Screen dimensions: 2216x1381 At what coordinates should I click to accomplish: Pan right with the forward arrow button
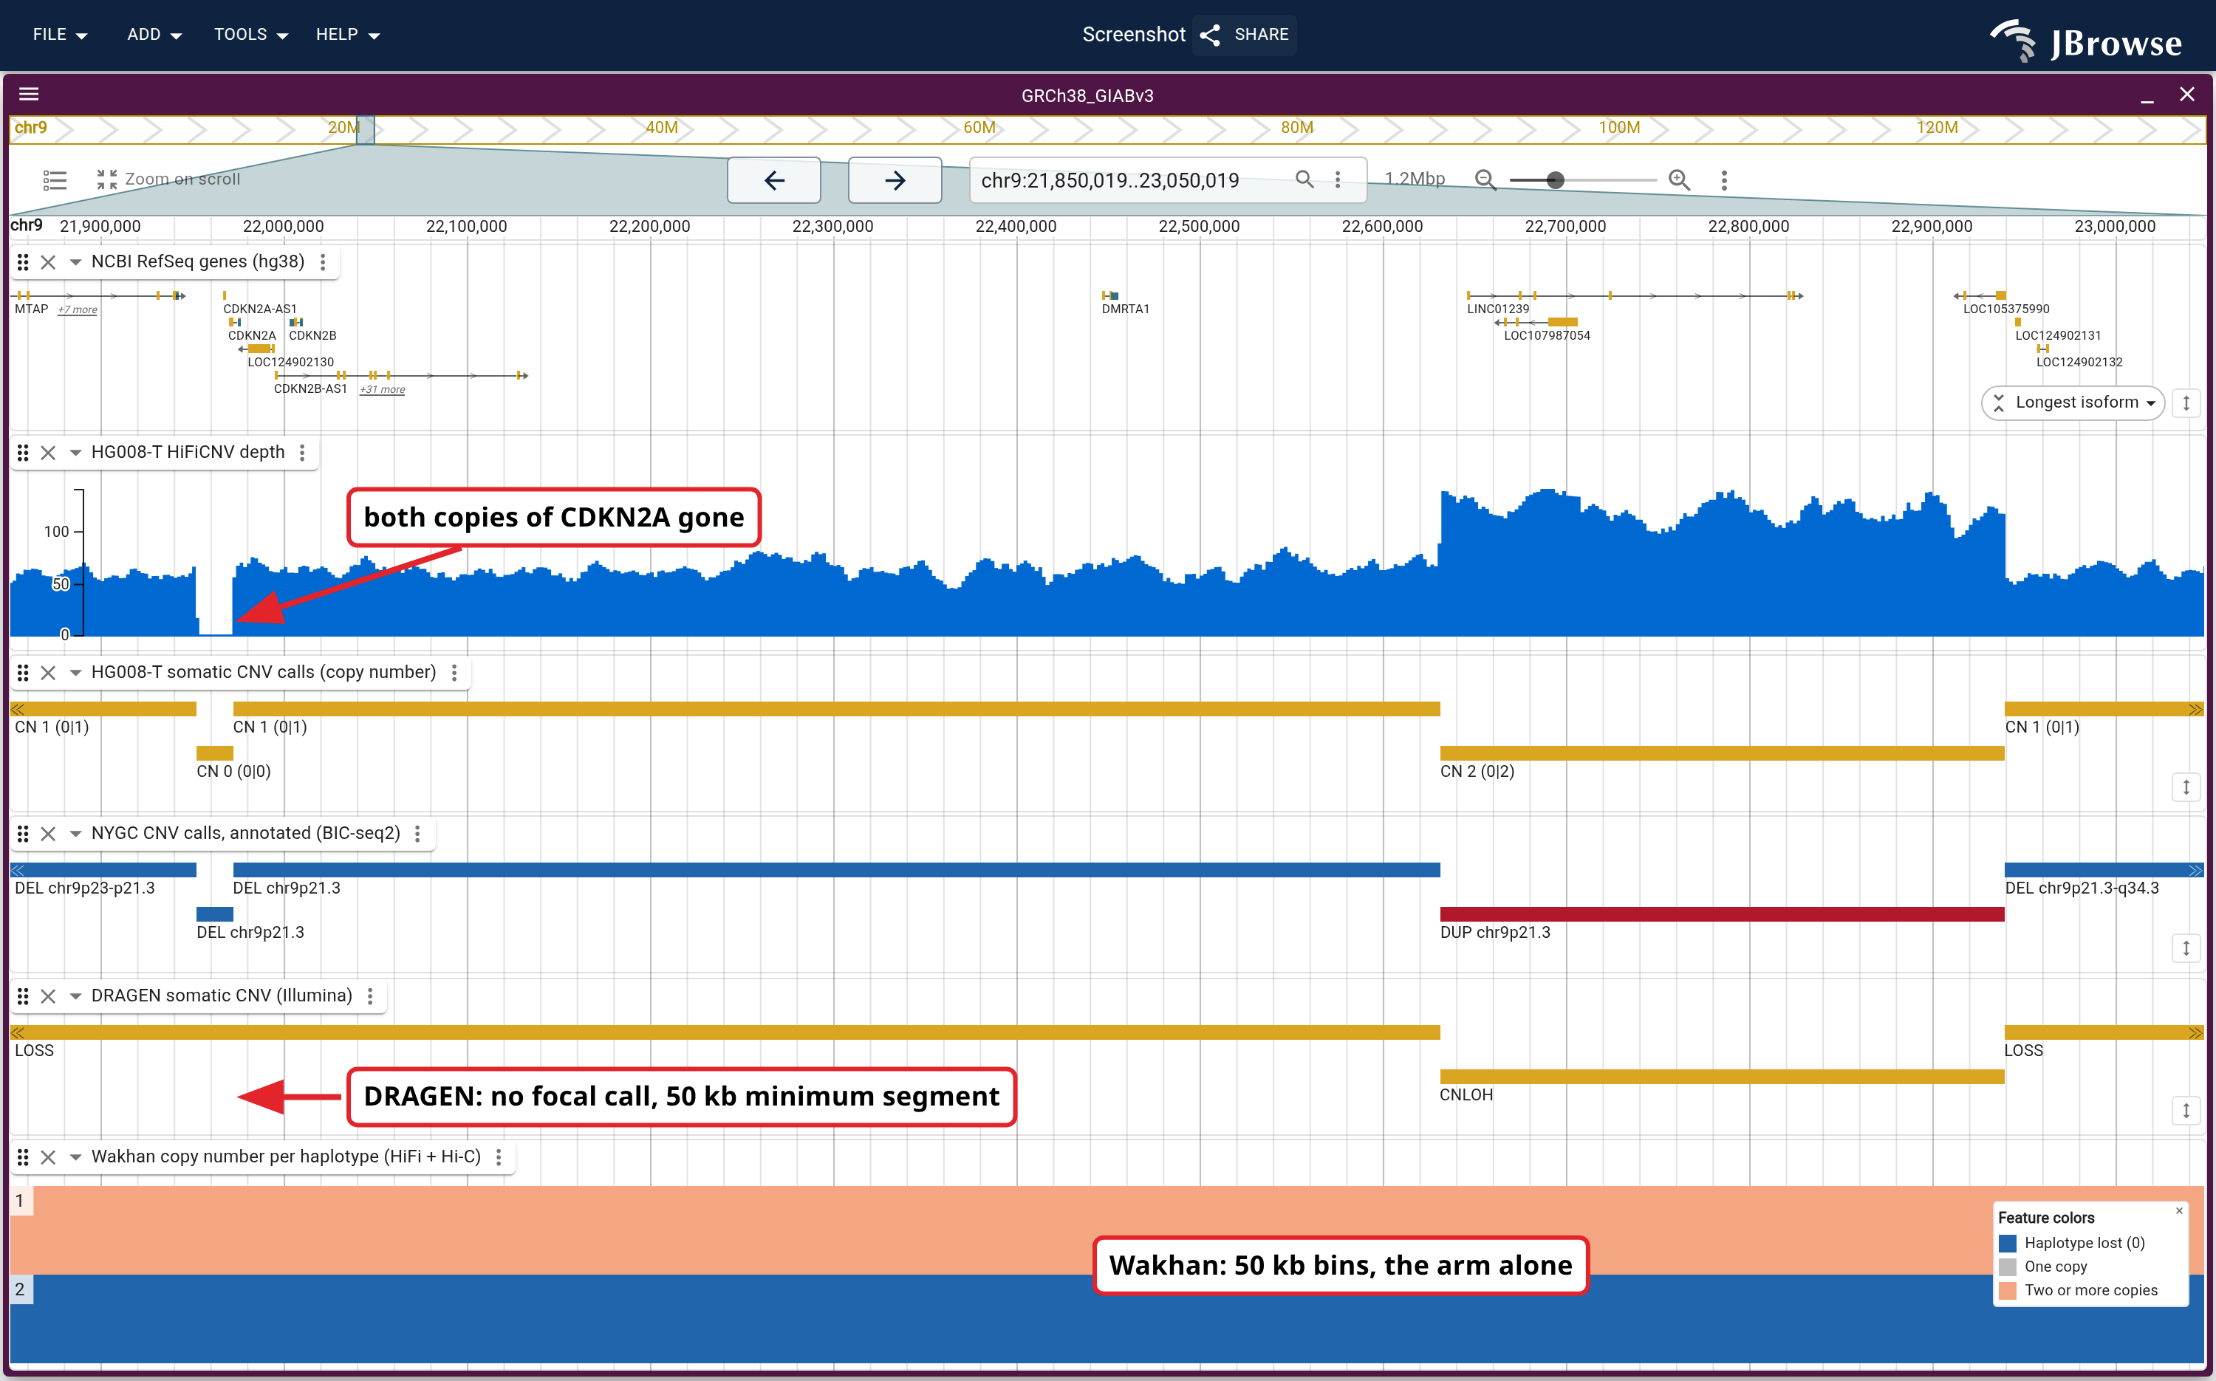tap(895, 180)
